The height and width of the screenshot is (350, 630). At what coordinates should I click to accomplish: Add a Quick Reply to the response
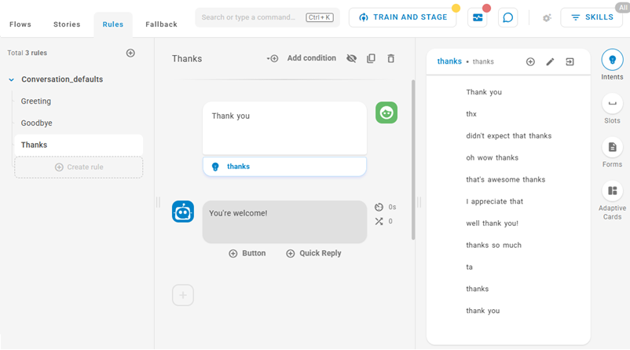(x=313, y=253)
